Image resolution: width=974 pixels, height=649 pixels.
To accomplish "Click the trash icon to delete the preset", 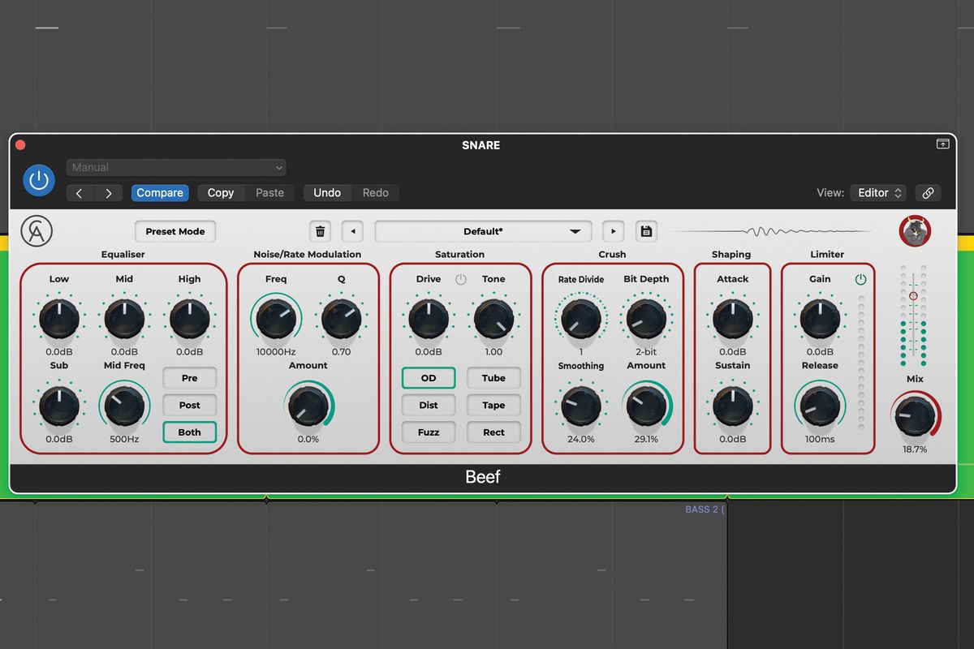I will pos(320,231).
